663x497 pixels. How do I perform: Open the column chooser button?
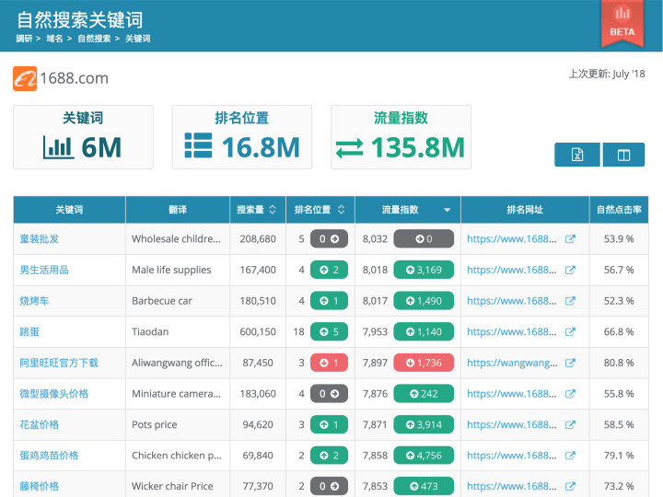tap(623, 155)
